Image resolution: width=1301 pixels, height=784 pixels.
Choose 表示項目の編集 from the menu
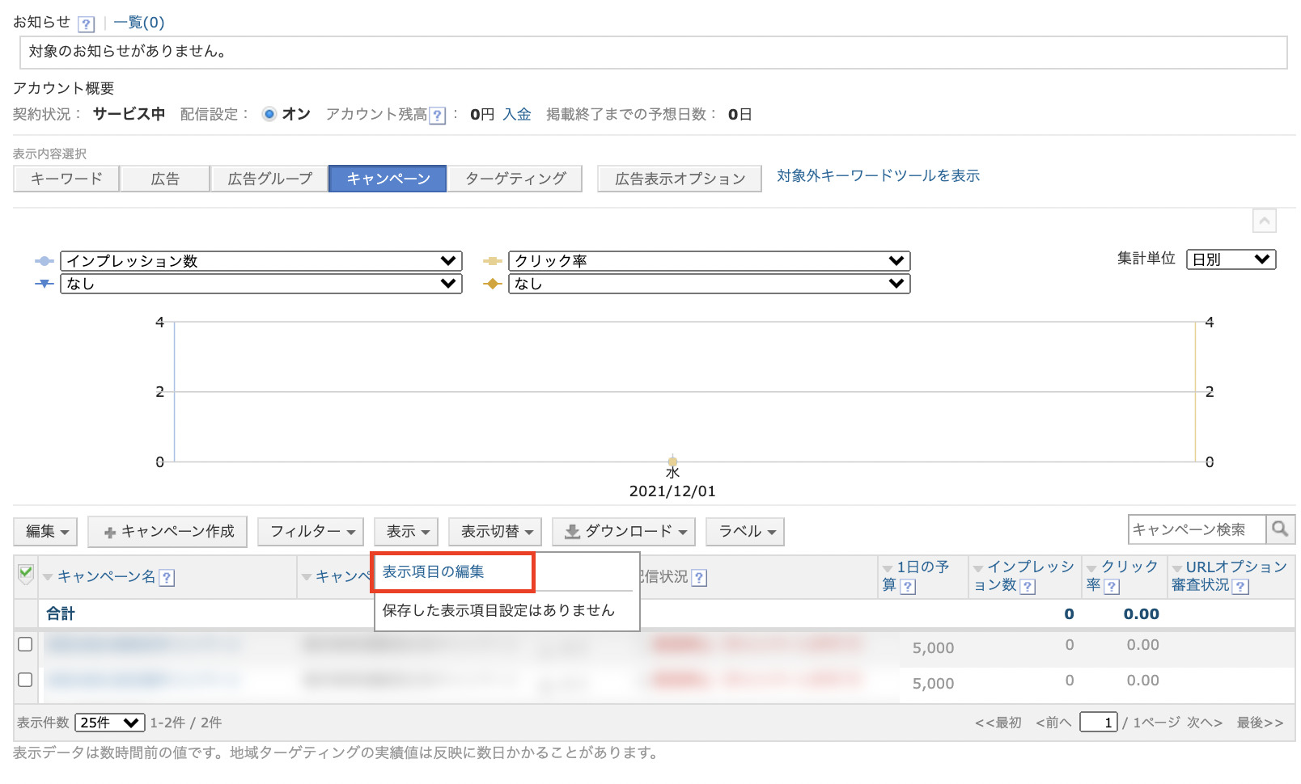pyautogui.click(x=434, y=572)
